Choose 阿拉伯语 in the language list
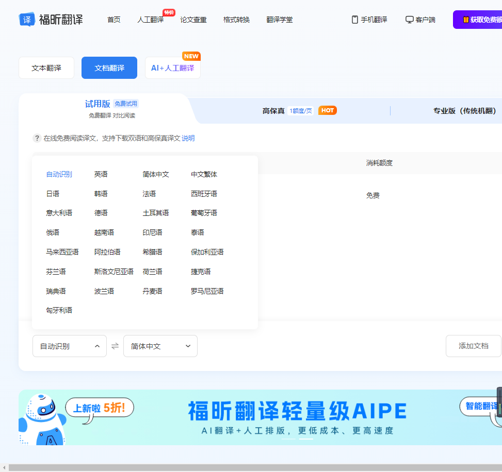This screenshot has height=472, width=502. [107, 252]
